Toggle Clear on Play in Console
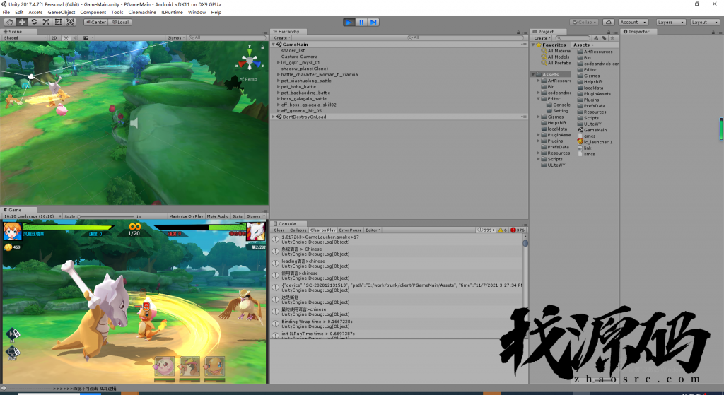This screenshot has width=724, height=395. (x=322, y=230)
